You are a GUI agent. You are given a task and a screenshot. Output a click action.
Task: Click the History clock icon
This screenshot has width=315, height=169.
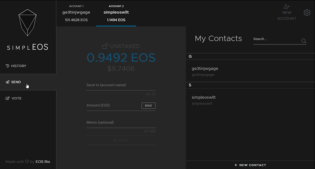point(7,66)
